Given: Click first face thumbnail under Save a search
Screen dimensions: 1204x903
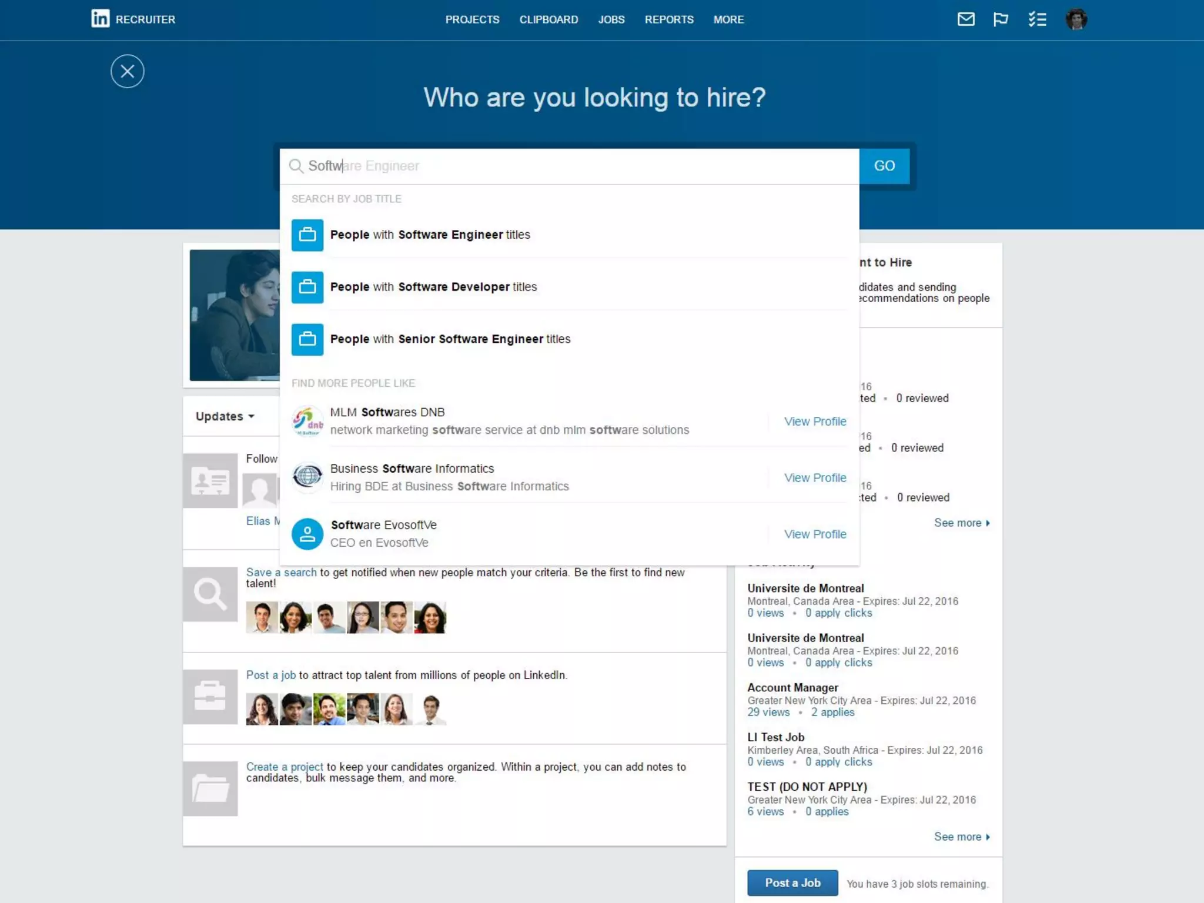Looking at the screenshot, I should coord(262,617).
